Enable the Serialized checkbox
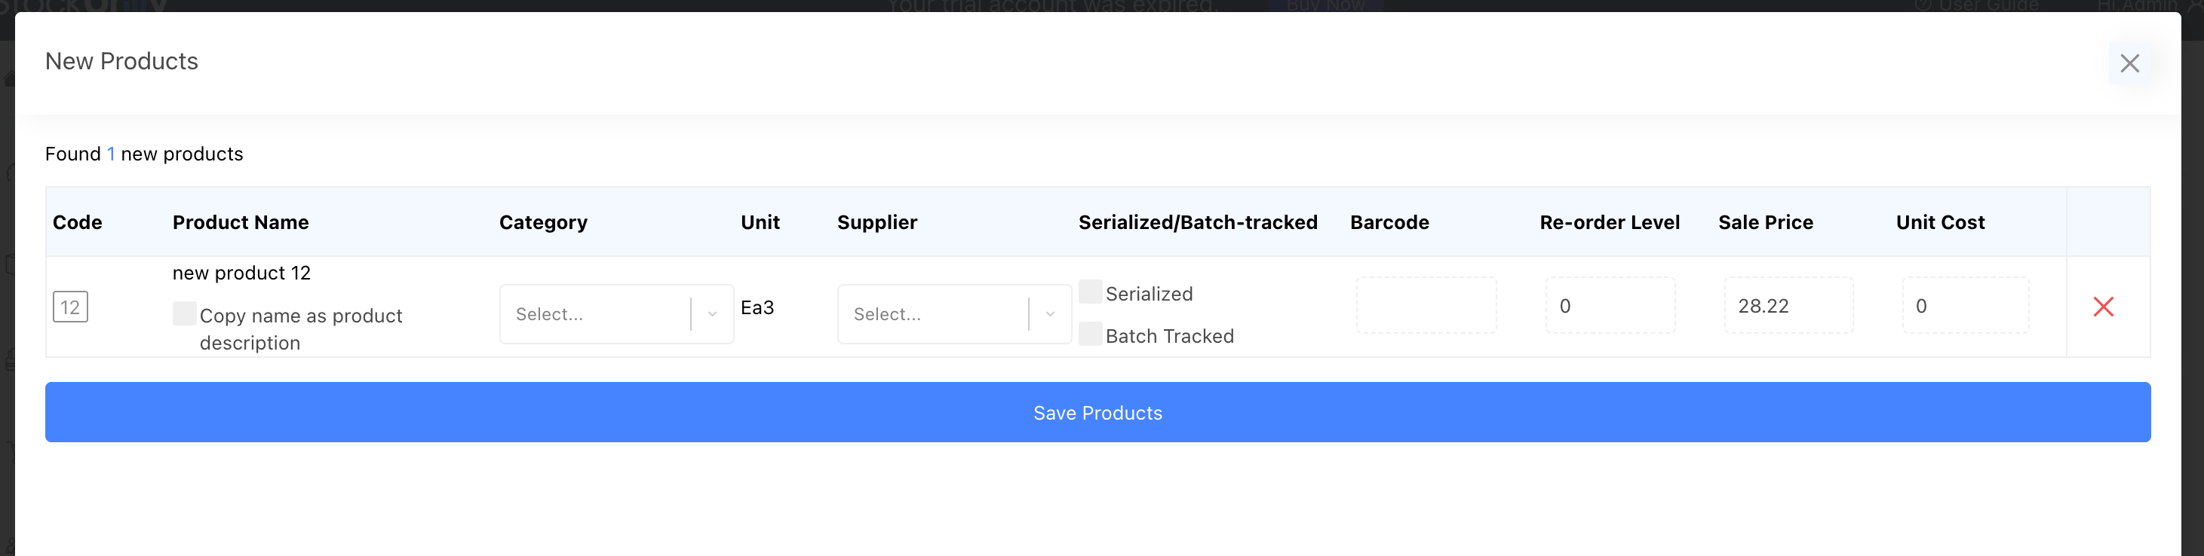This screenshot has height=556, width=2204. coord(1090,292)
